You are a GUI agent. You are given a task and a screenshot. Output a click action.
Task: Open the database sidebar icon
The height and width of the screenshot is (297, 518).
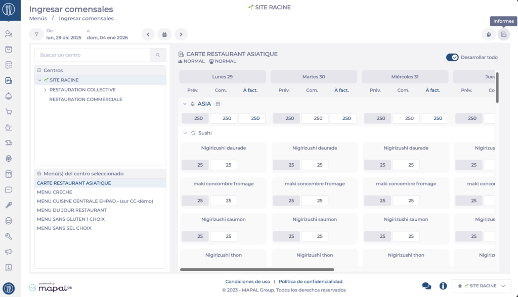coord(9,221)
